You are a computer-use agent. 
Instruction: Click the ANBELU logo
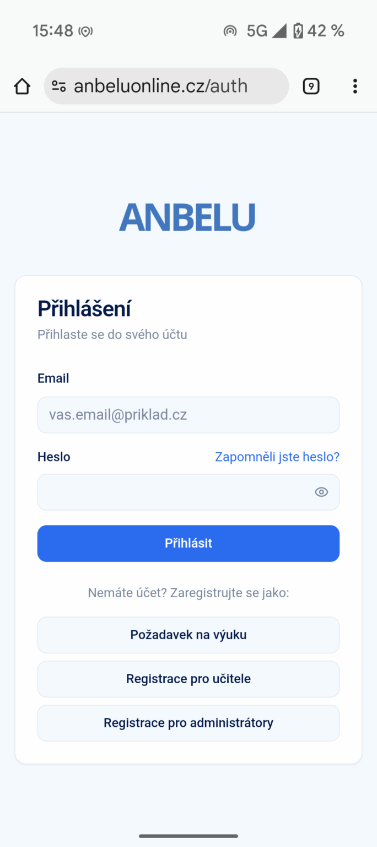[x=187, y=217]
